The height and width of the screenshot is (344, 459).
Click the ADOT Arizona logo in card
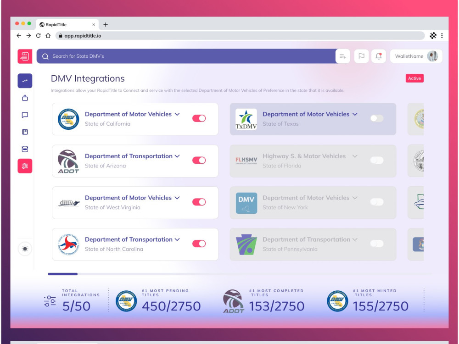point(68,161)
